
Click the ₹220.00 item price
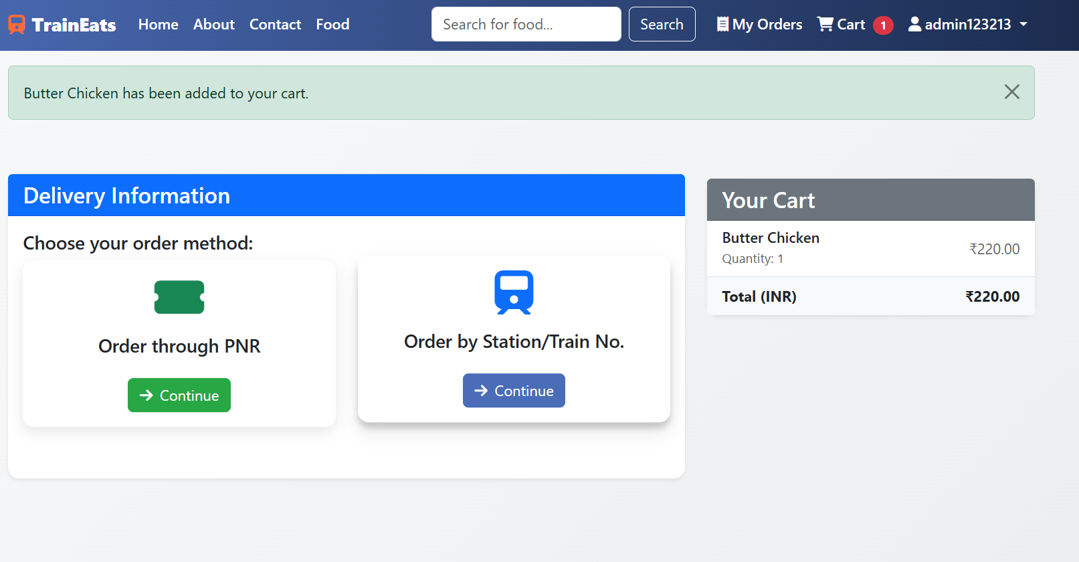[995, 249]
